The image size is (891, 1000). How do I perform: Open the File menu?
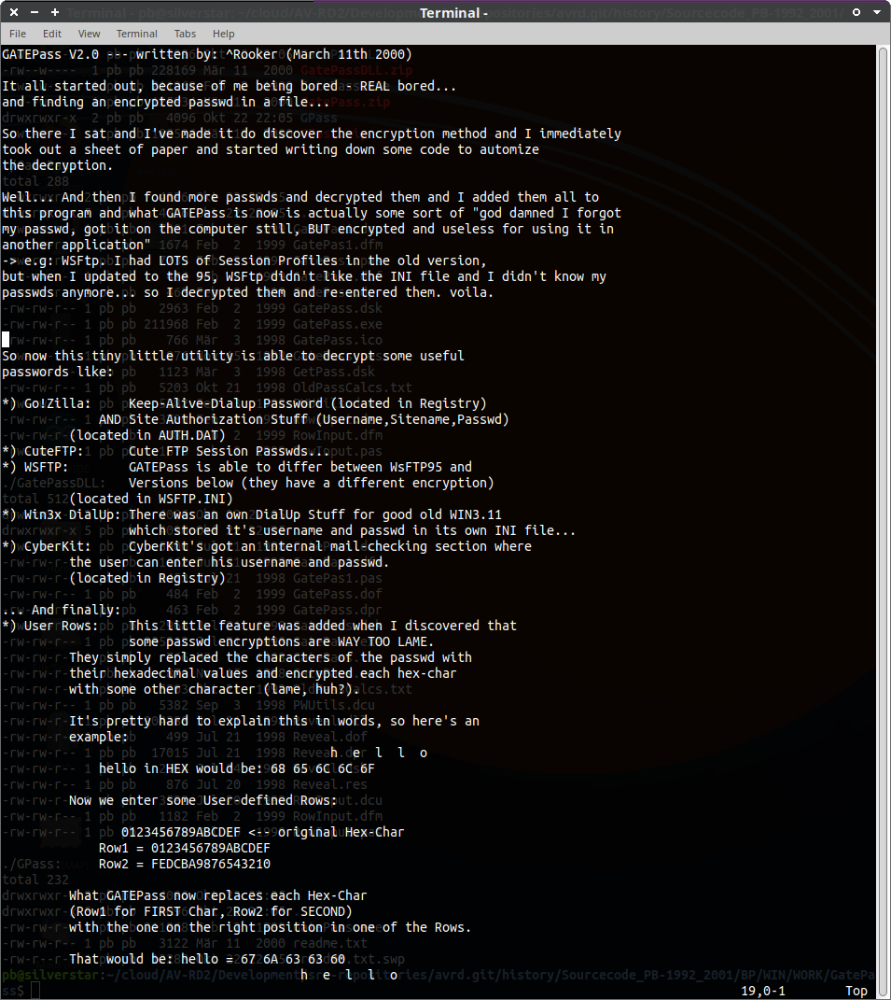[x=18, y=34]
